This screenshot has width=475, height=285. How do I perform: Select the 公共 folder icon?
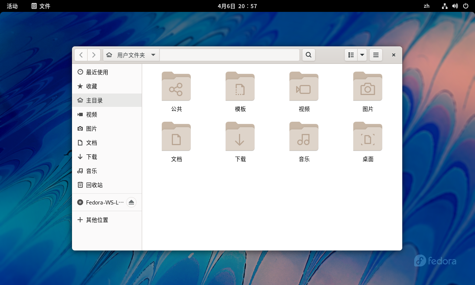click(176, 86)
